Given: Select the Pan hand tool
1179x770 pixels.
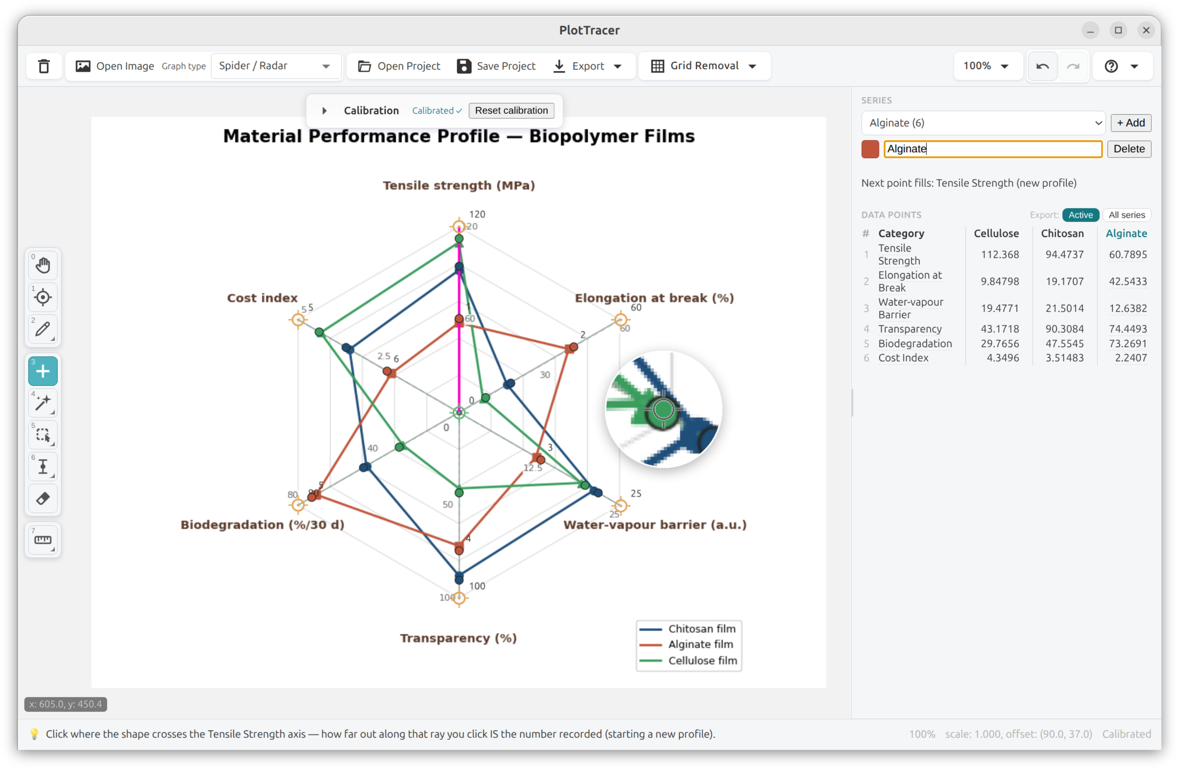Looking at the screenshot, I should coord(42,265).
